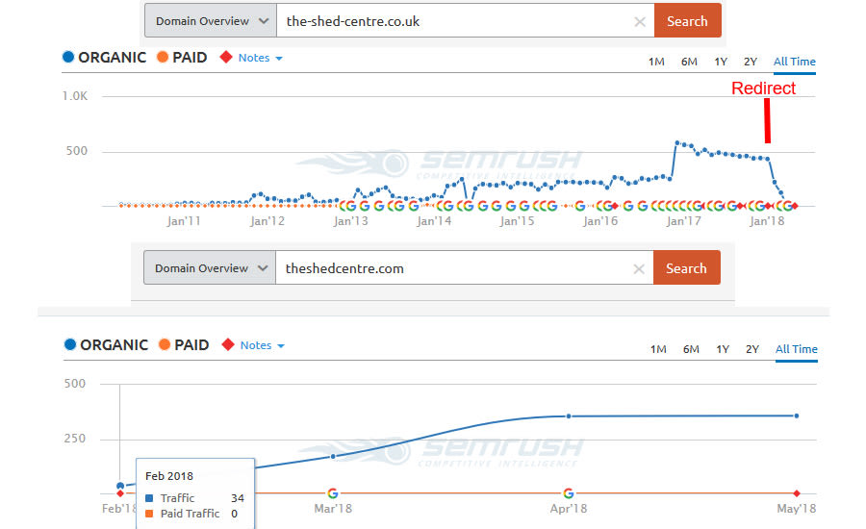
Task: Toggle ORGANIC series in upper chart
Action: coord(104,58)
